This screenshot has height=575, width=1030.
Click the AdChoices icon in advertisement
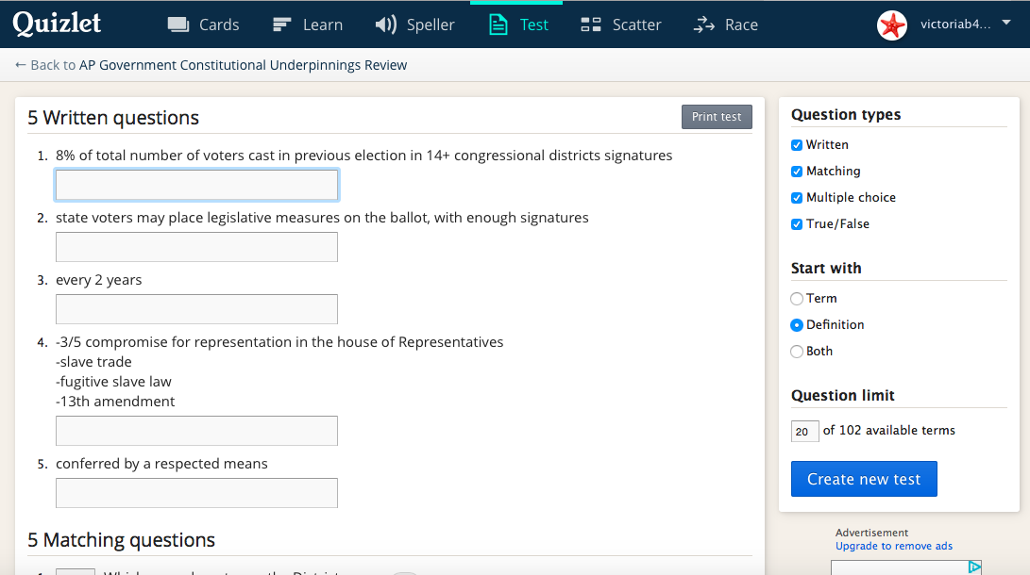coord(975,567)
